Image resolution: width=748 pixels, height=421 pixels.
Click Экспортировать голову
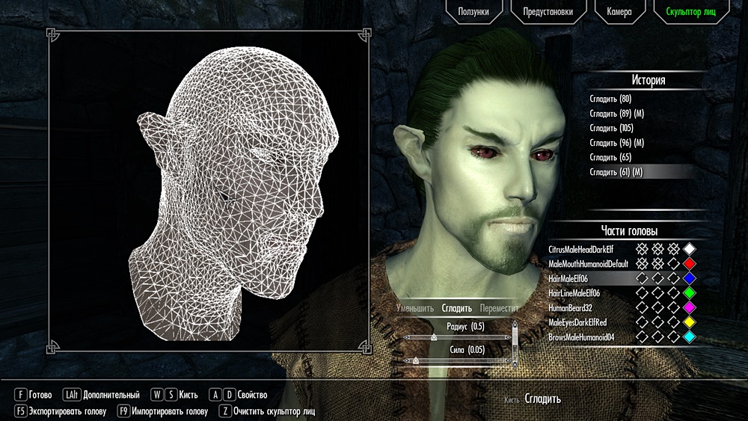point(67,411)
